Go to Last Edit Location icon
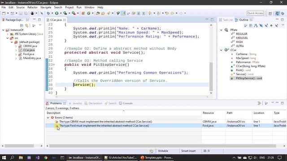287x161 pixels. pyautogui.click(x=167, y=13)
